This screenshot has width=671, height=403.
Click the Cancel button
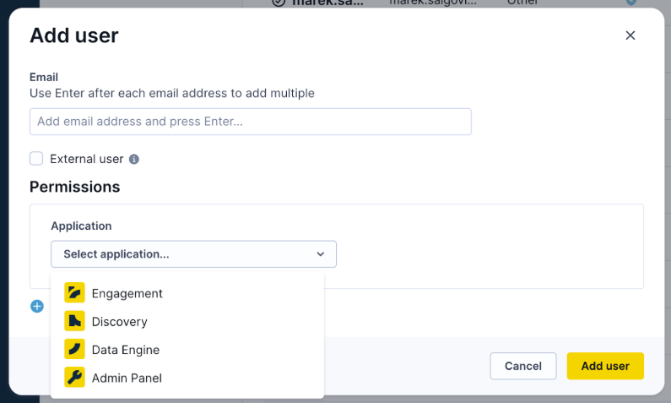point(523,366)
